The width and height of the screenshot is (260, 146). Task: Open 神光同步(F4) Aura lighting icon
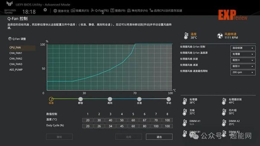pyautogui.click(x=129, y=10)
